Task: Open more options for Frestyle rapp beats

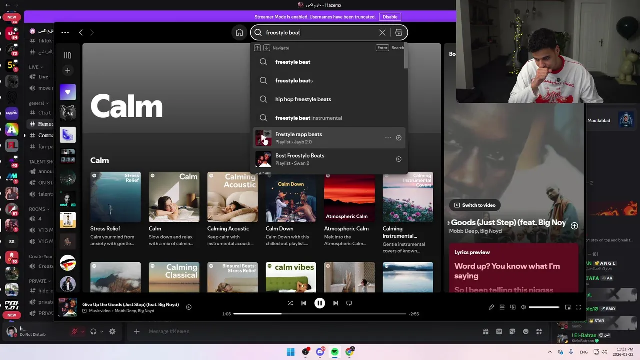Action: point(388,138)
